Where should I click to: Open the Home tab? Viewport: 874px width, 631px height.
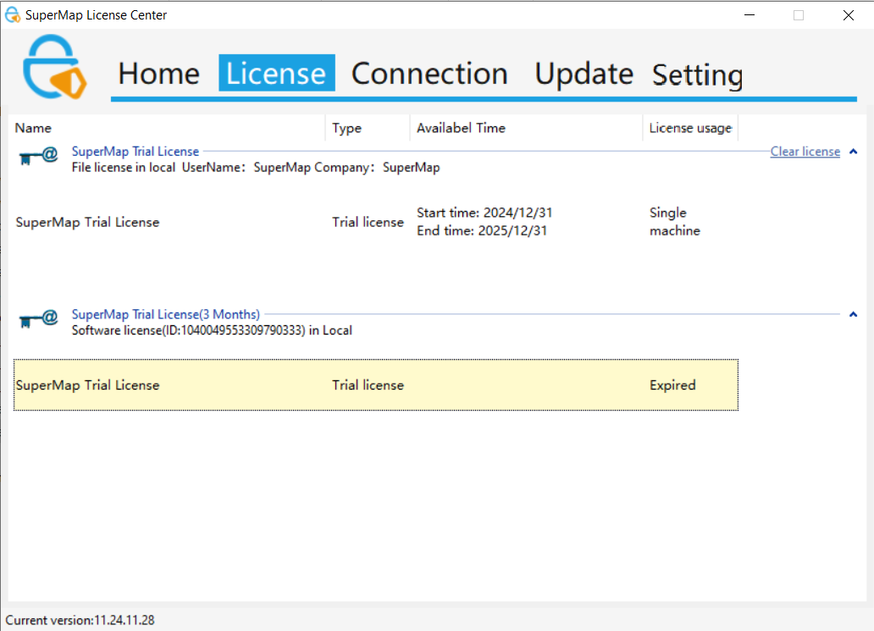(158, 74)
